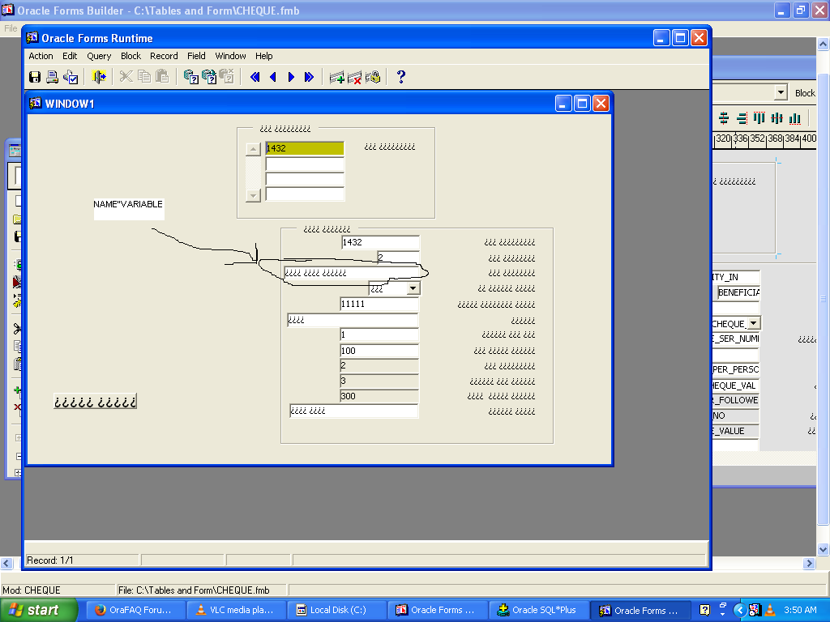
Task: Click the VLC cone tray icon
Action: [x=770, y=610]
